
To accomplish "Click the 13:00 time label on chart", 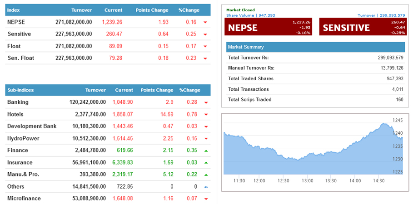I will 308,181.
